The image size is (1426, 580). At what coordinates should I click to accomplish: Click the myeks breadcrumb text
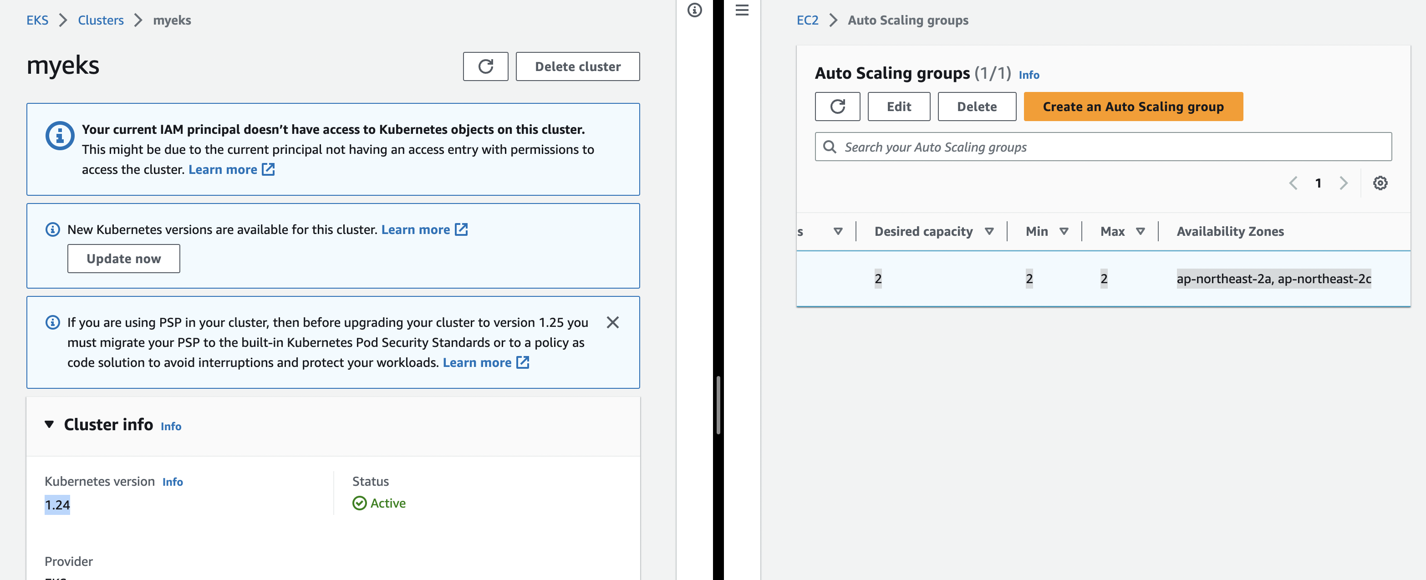click(x=172, y=20)
